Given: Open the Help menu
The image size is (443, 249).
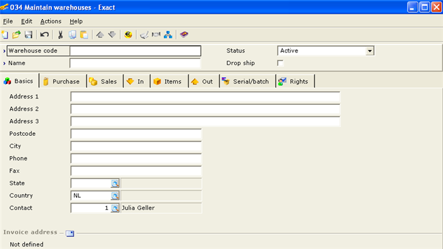Looking at the screenshot, I should tap(77, 21).
